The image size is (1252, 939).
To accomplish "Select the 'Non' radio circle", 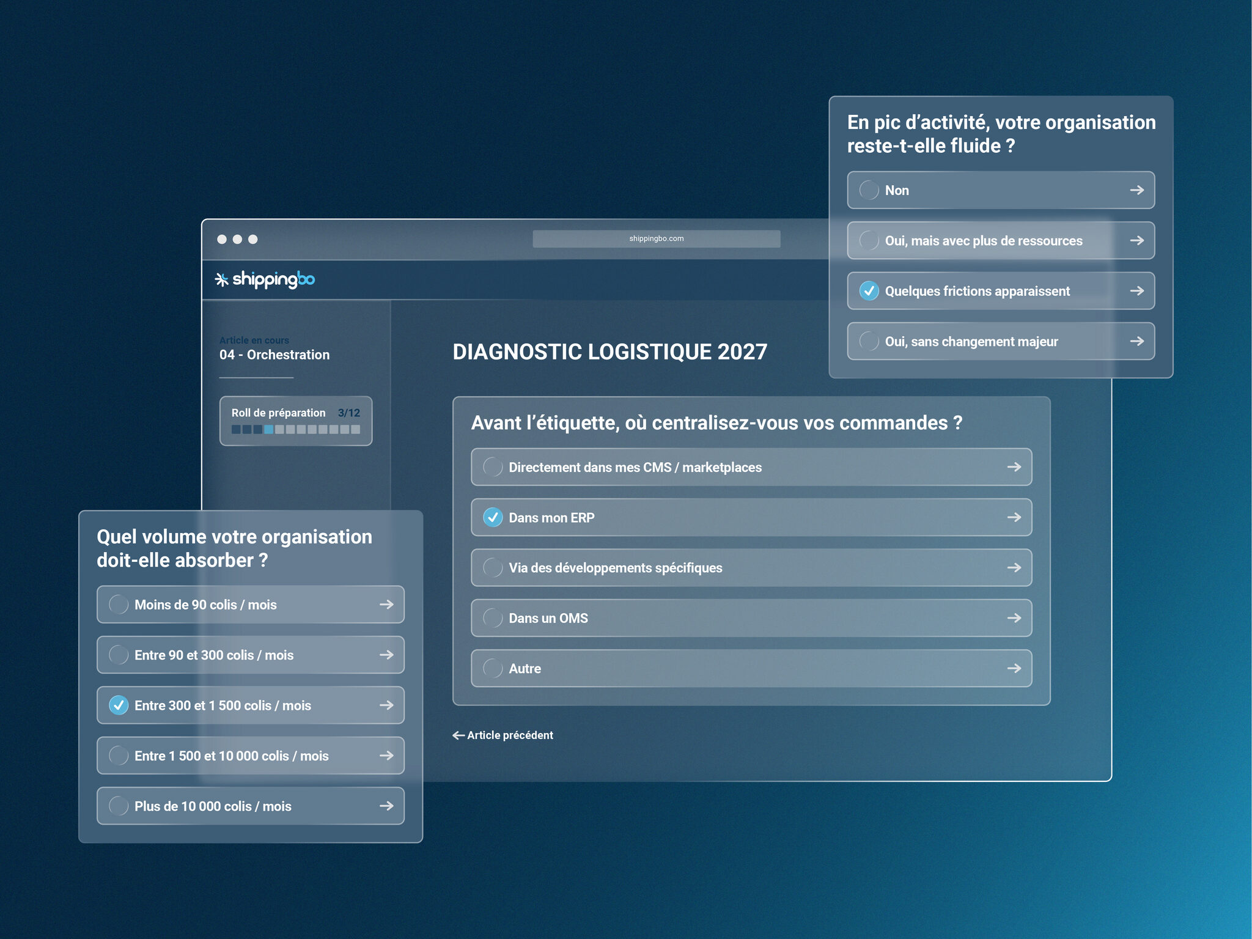I will (869, 190).
